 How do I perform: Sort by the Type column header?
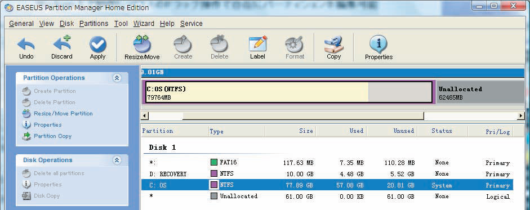pyautogui.click(x=236, y=131)
